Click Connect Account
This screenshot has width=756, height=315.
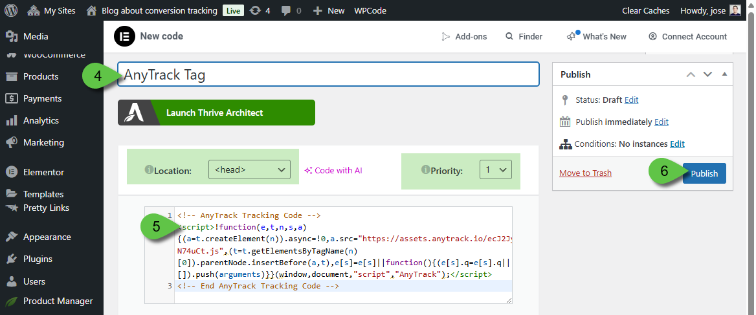point(687,37)
